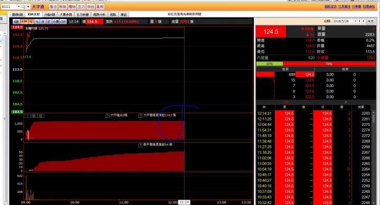
Task: Toggle the 訂 chart button
Action: [49, 22]
